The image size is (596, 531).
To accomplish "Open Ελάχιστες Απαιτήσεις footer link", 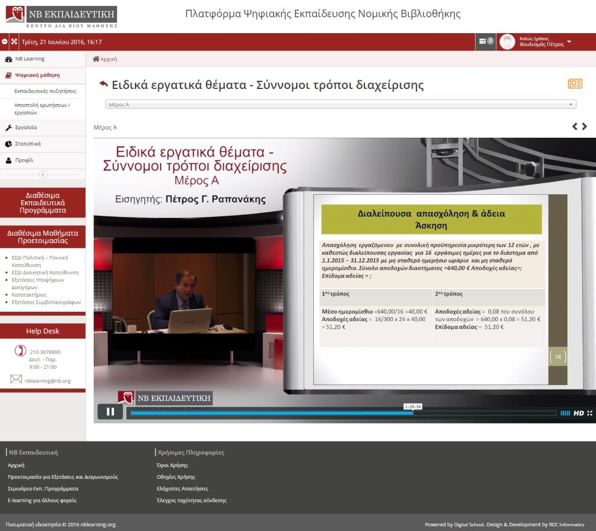I will (182, 489).
